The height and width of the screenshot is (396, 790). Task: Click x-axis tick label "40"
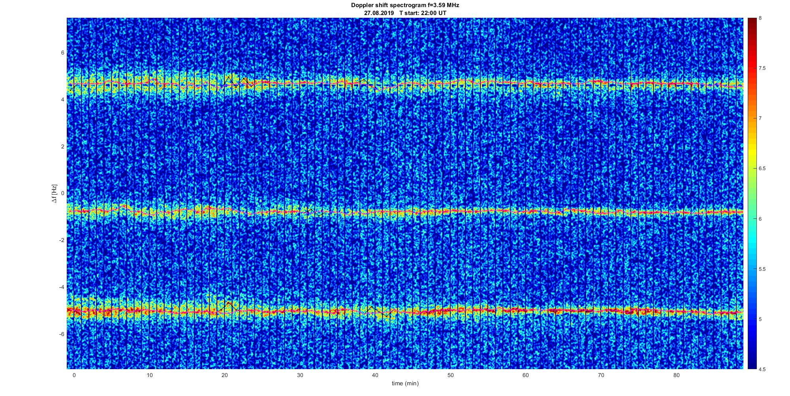click(375, 375)
